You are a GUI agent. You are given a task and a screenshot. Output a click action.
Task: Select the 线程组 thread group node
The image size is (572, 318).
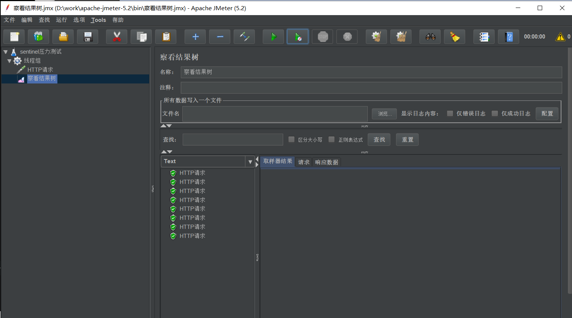point(32,60)
